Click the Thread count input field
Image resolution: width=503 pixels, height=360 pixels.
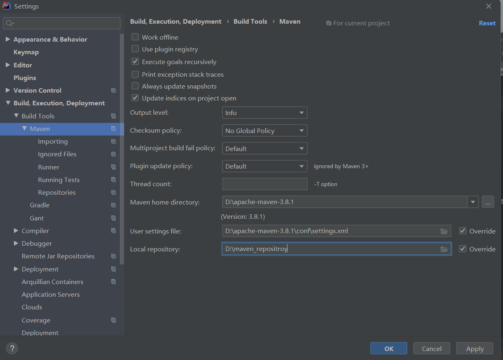(265, 184)
